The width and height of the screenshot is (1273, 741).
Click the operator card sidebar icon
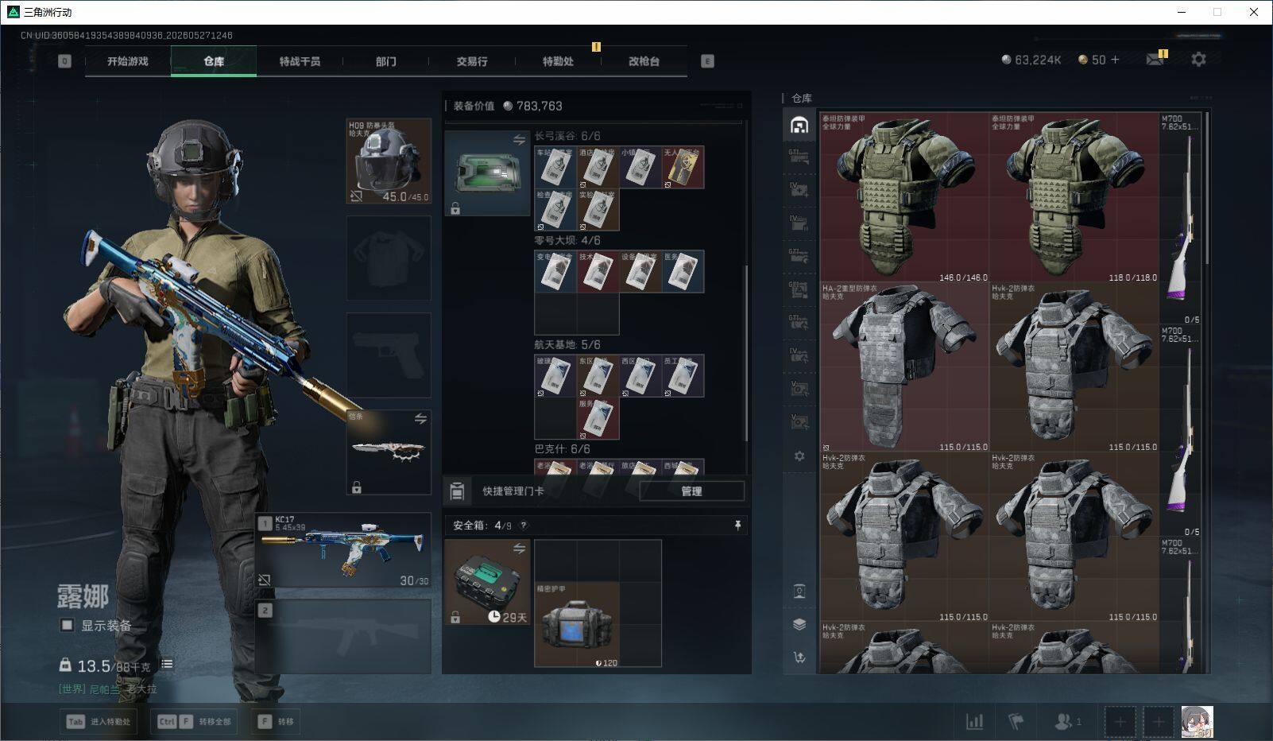(799, 591)
